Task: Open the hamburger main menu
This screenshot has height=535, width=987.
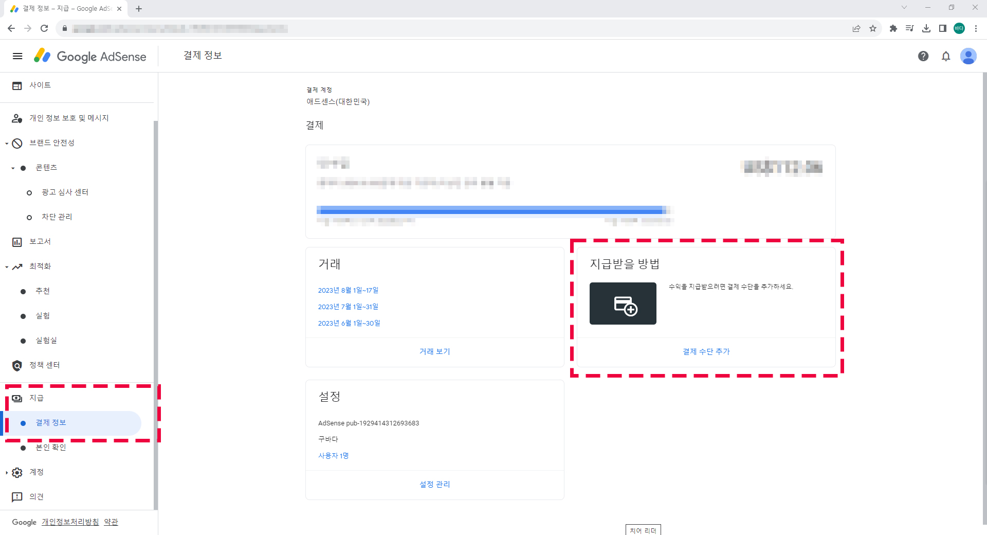Action: coord(17,56)
